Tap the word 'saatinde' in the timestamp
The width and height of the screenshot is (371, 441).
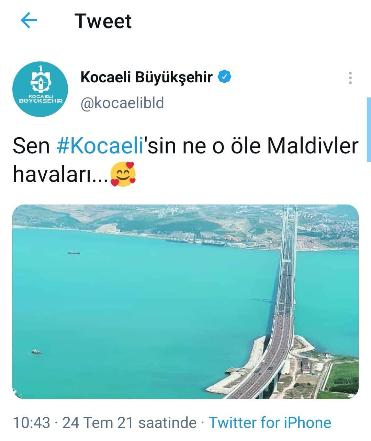click(167, 422)
